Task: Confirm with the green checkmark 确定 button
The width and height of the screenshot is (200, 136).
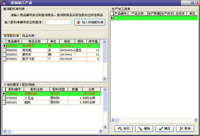Action: click(164, 128)
